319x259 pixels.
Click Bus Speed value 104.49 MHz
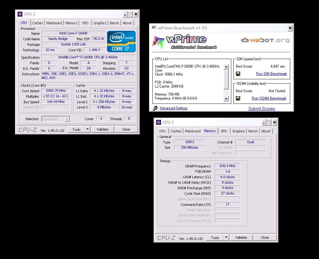pos(56,102)
